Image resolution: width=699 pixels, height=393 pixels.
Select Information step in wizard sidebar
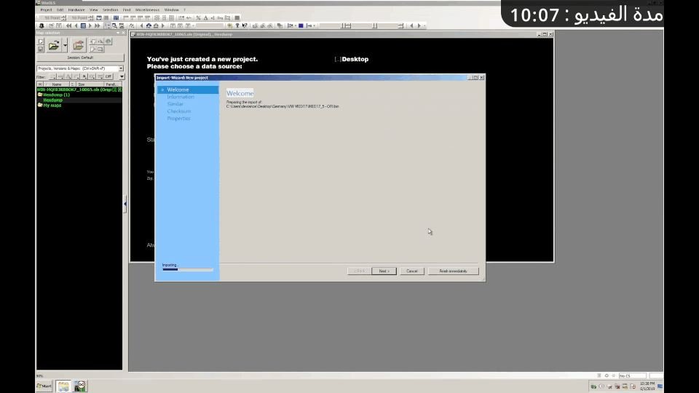pos(181,97)
